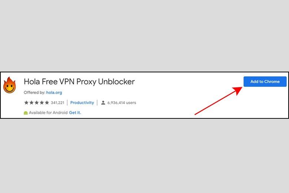This screenshot has width=289, height=193.
Task: Click the word Chrome on blue button
Action: tap(272, 81)
